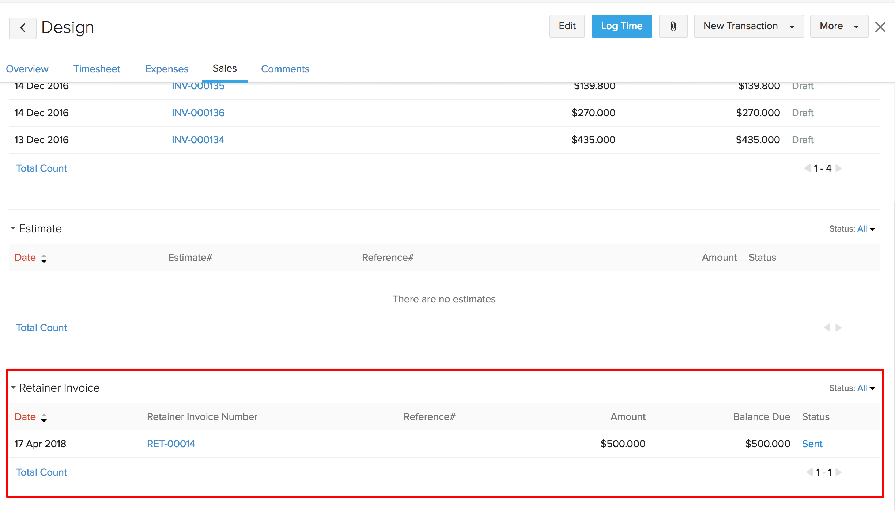Go to previous page of retainer invoices
Screen dimensions: 895x510
click(809, 472)
